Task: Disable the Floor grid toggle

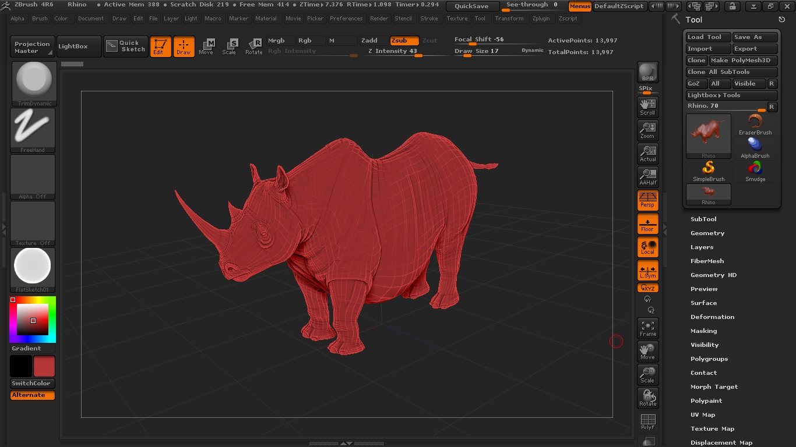Action: coord(647,223)
